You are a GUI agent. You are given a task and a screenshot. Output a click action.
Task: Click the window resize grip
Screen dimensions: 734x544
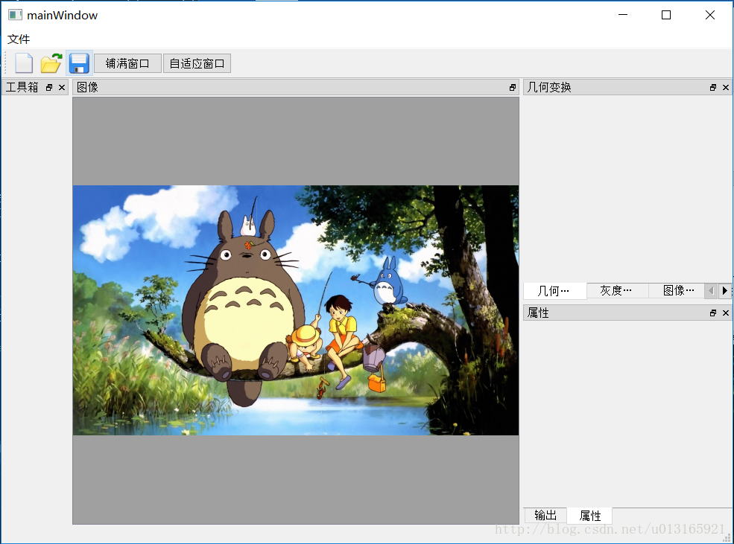(x=727, y=538)
